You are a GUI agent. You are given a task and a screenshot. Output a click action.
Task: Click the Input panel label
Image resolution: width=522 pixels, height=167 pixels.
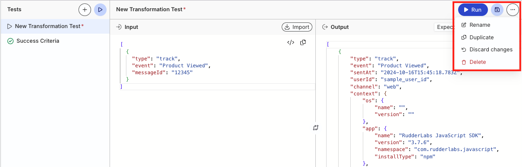coord(131,27)
